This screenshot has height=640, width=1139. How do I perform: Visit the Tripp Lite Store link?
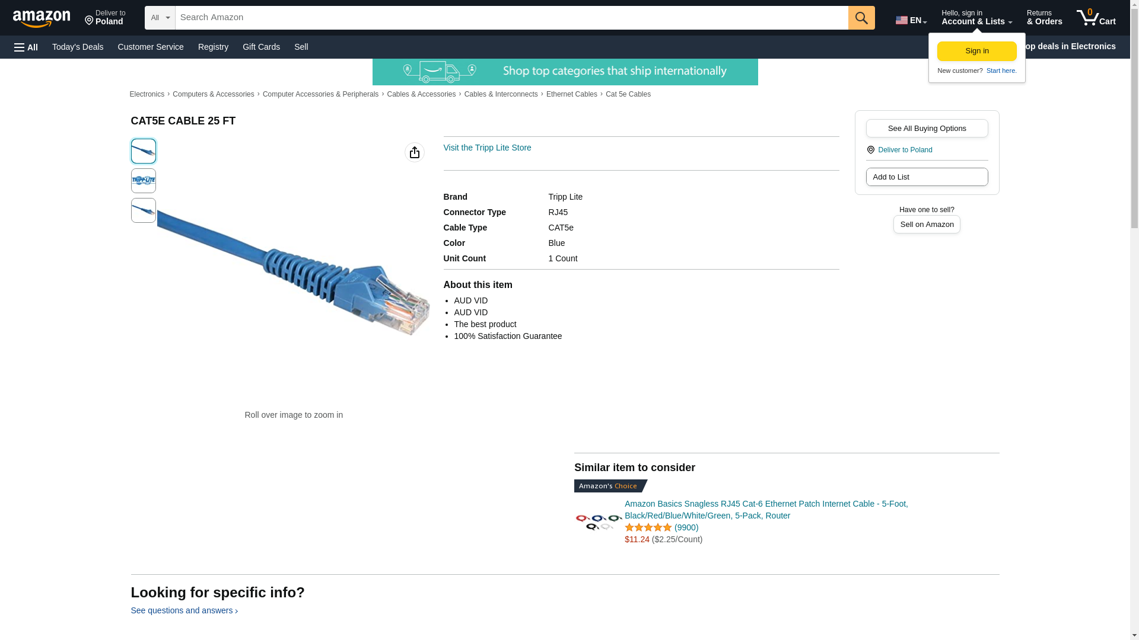tap(487, 148)
